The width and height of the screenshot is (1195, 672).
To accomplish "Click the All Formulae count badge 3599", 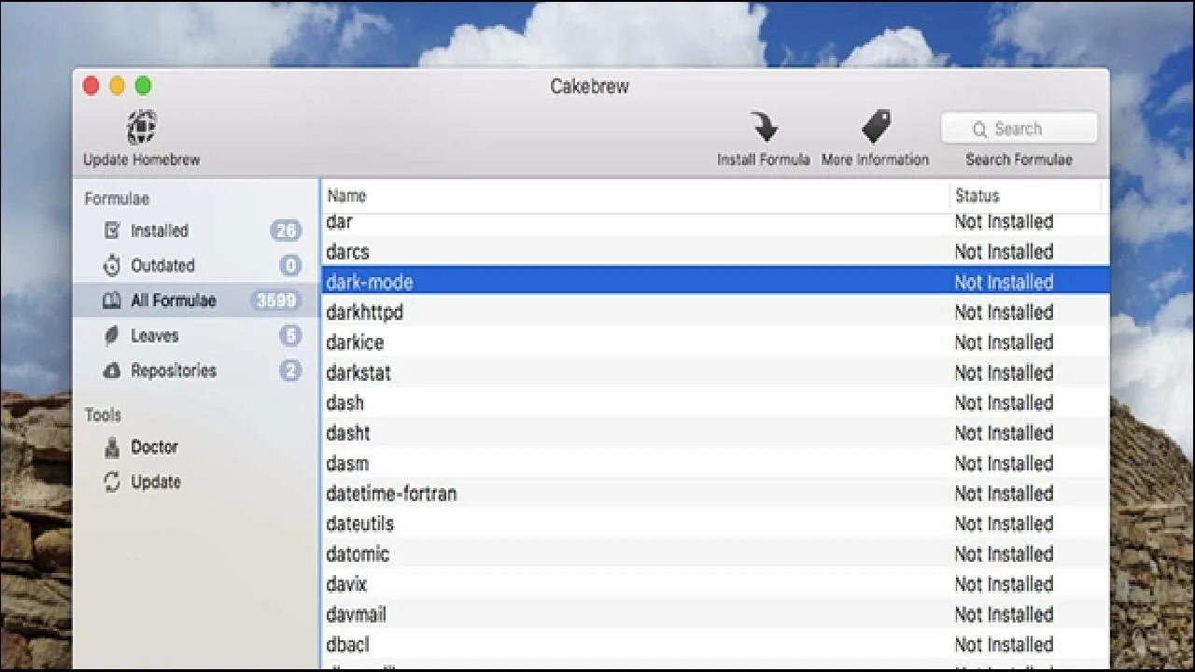I will (x=274, y=301).
